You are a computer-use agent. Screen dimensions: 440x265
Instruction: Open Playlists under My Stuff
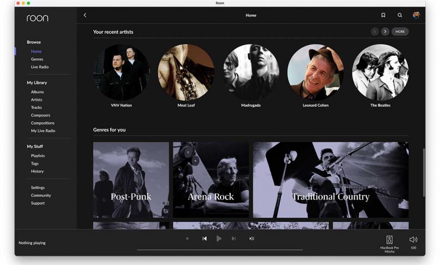point(38,156)
